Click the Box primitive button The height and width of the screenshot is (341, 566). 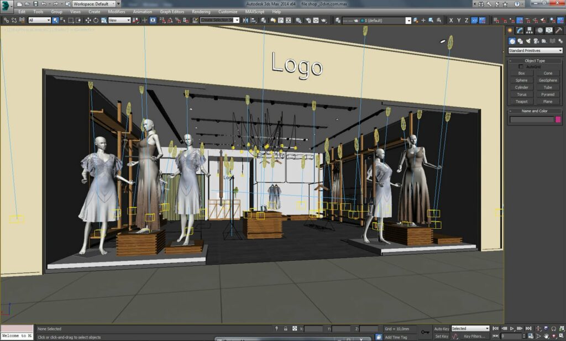pyautogui.click(x=522, y=74)
